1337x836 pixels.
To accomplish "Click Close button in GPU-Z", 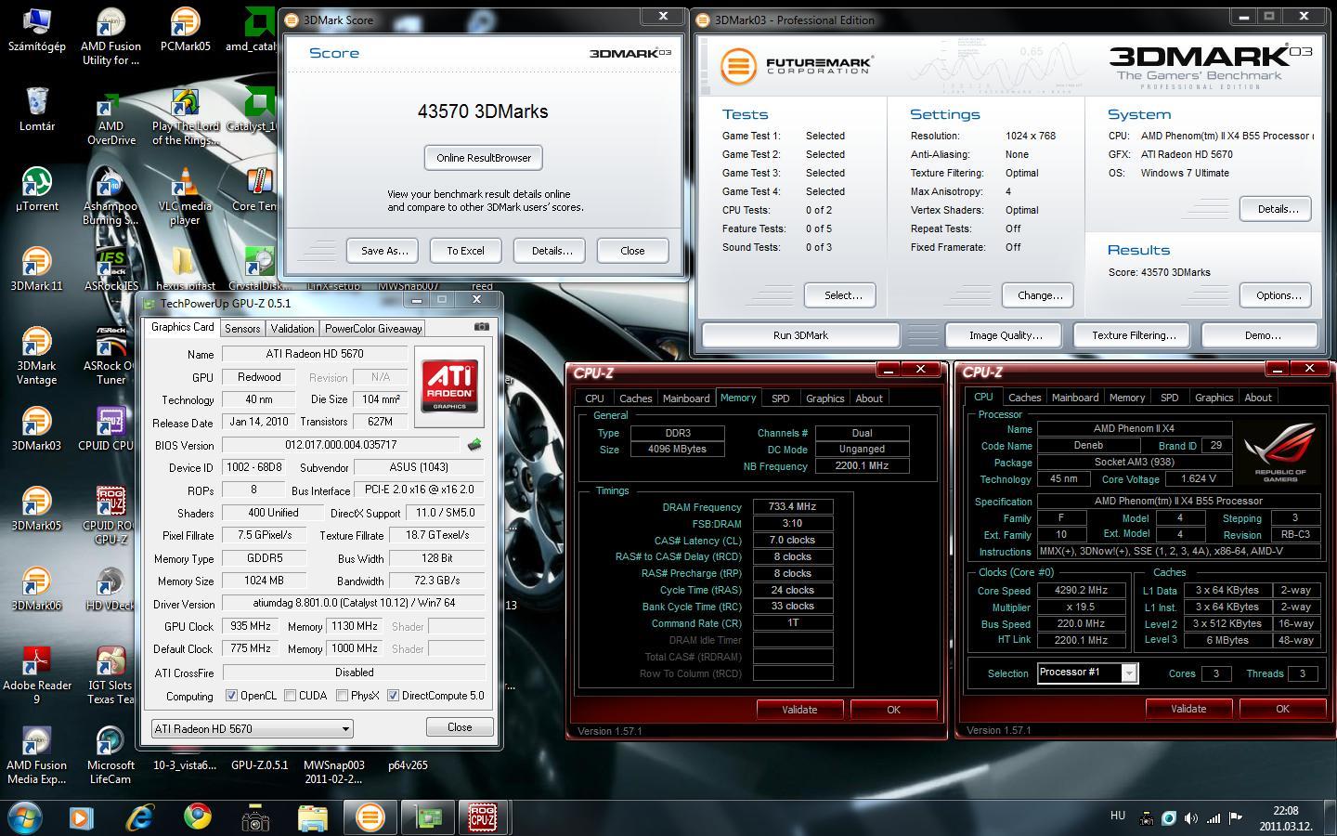I will 460,727.
